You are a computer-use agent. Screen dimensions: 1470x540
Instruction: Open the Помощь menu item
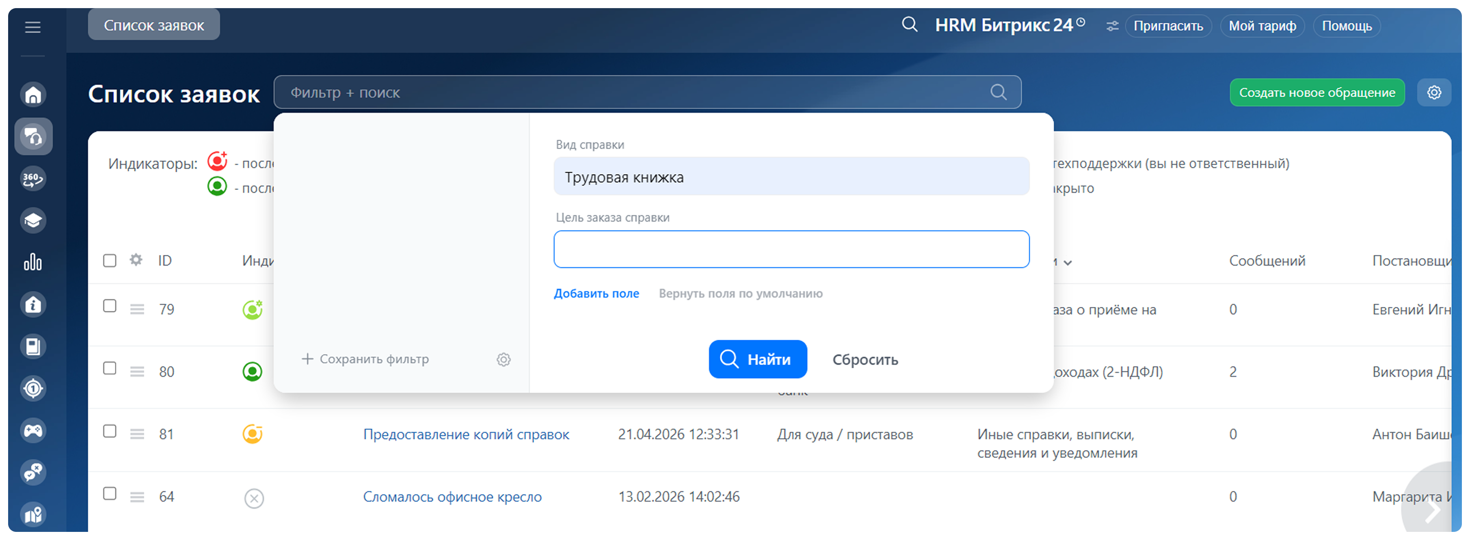click(x=1346, y=25)
